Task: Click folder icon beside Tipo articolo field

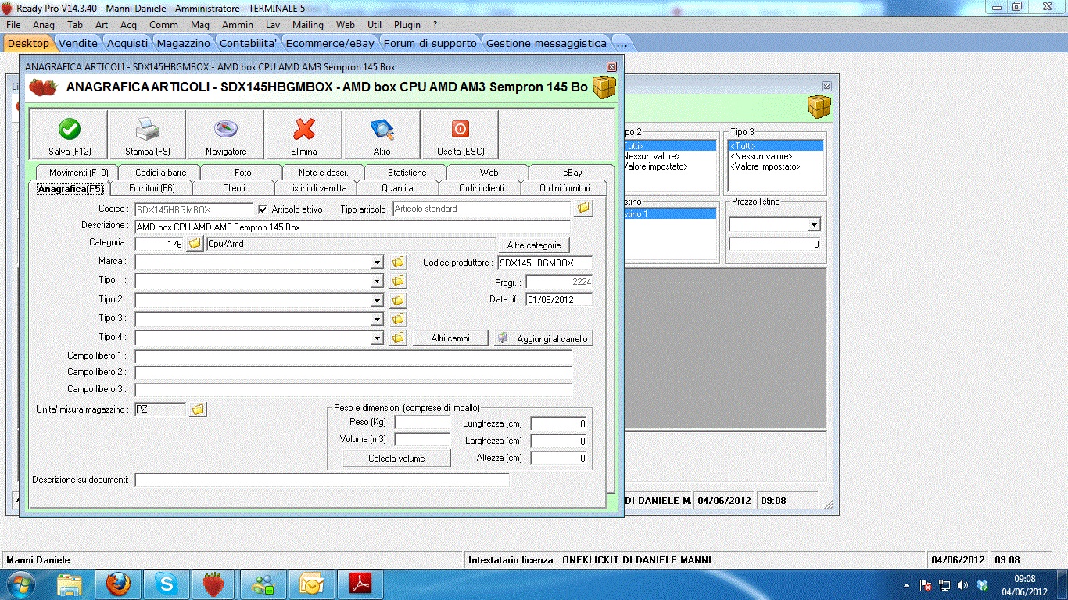Action: 583,209
